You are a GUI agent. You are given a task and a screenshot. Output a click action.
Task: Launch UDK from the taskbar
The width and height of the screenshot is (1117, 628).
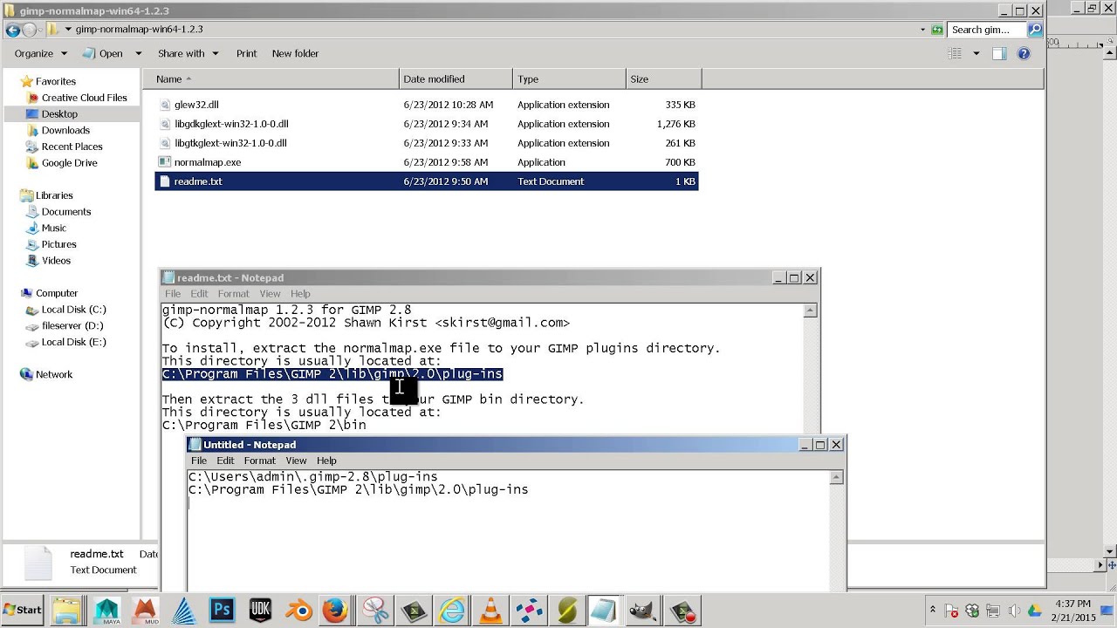pos(260,610)
